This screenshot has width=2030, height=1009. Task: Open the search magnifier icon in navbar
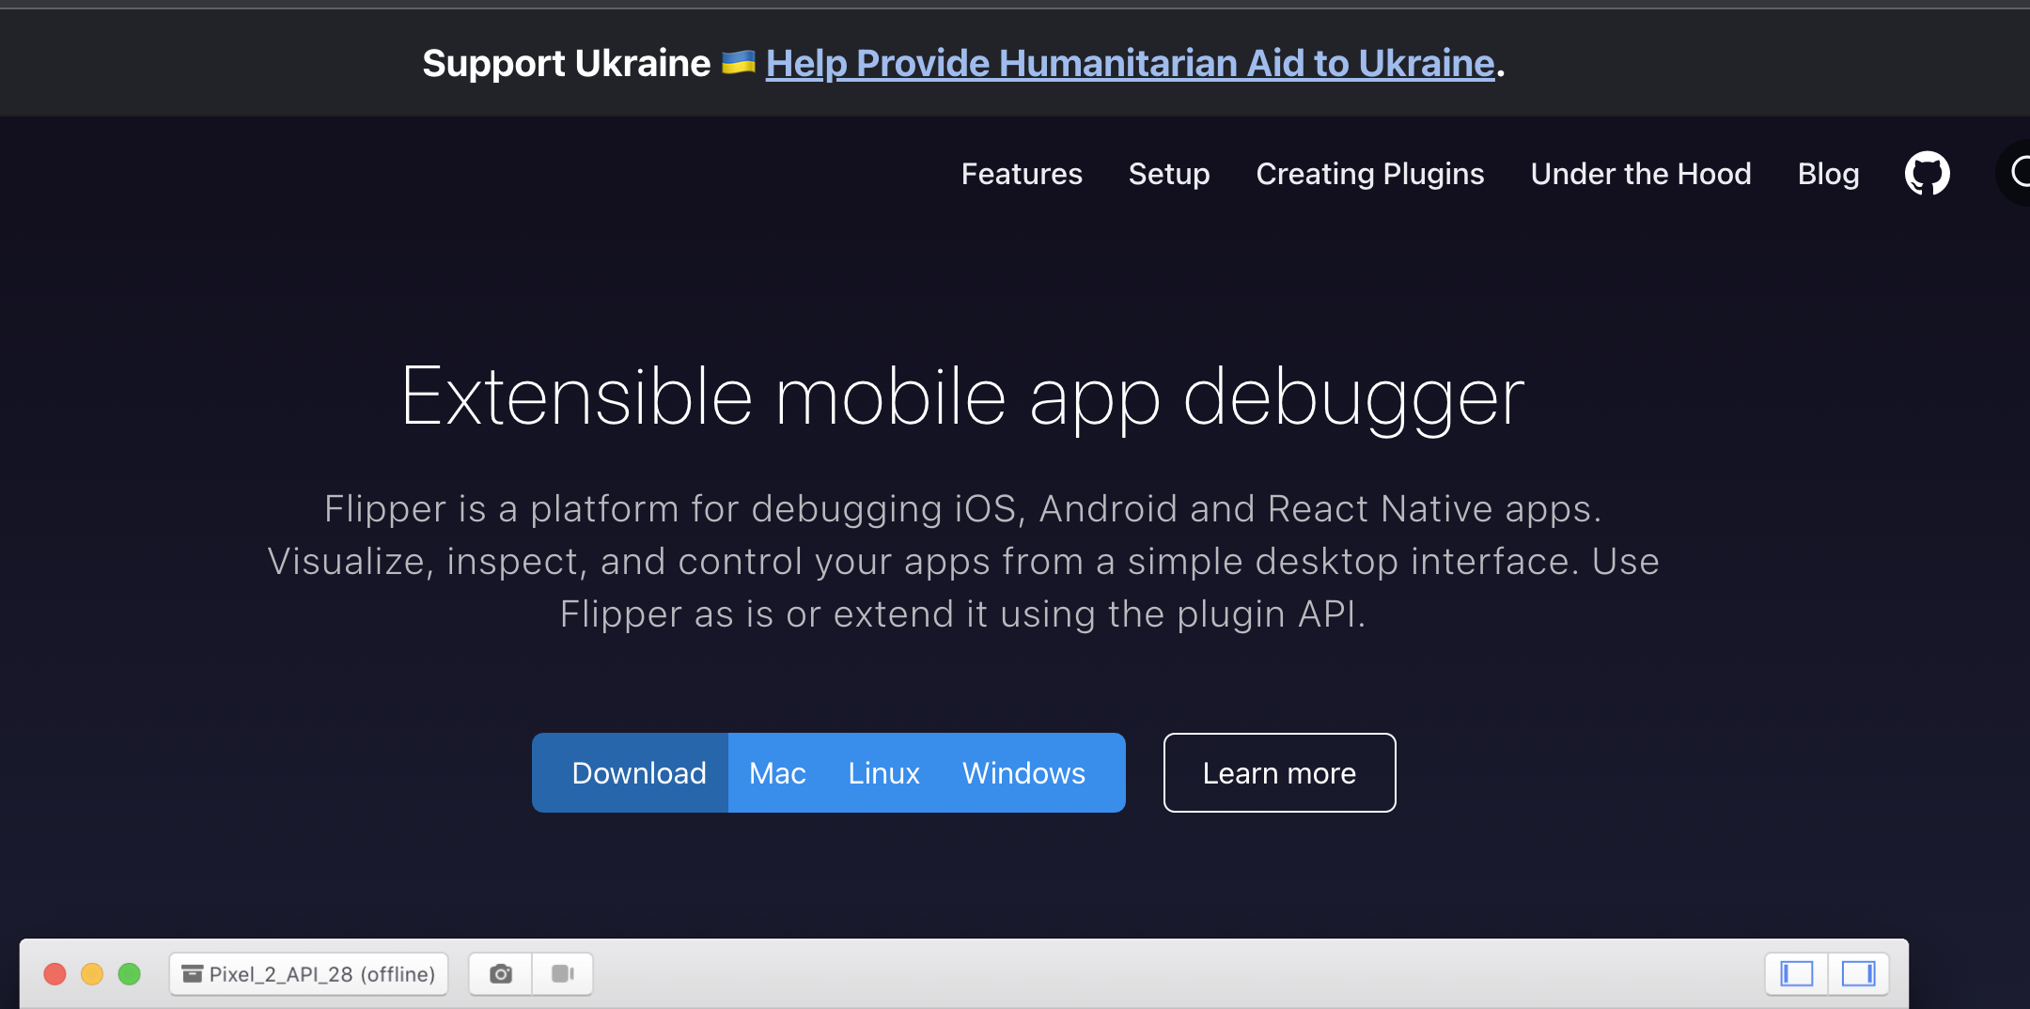[2019, 173]
